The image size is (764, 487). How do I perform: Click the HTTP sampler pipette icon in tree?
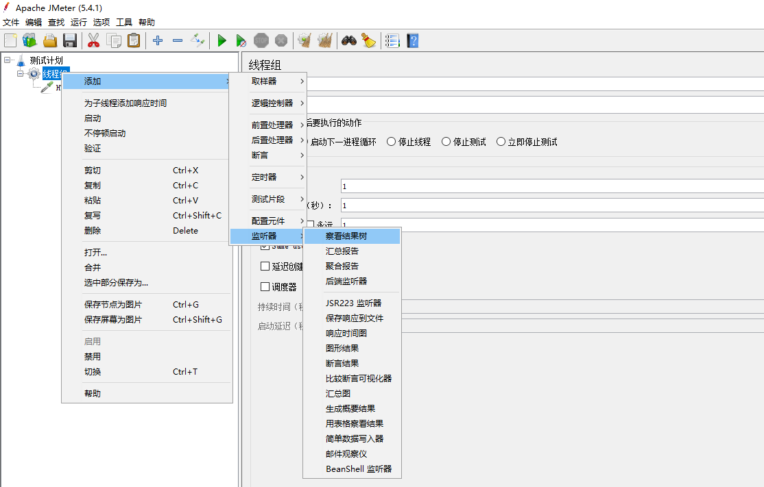(47, 88)
